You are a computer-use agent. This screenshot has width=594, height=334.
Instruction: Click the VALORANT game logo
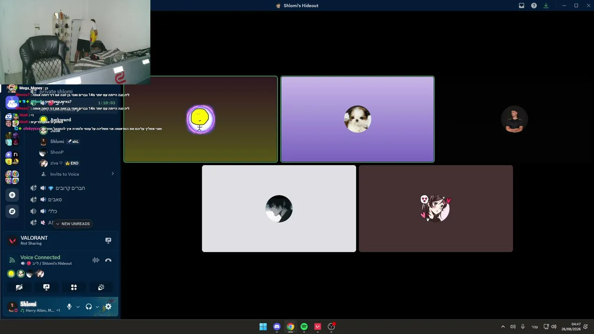click(13, 240)
